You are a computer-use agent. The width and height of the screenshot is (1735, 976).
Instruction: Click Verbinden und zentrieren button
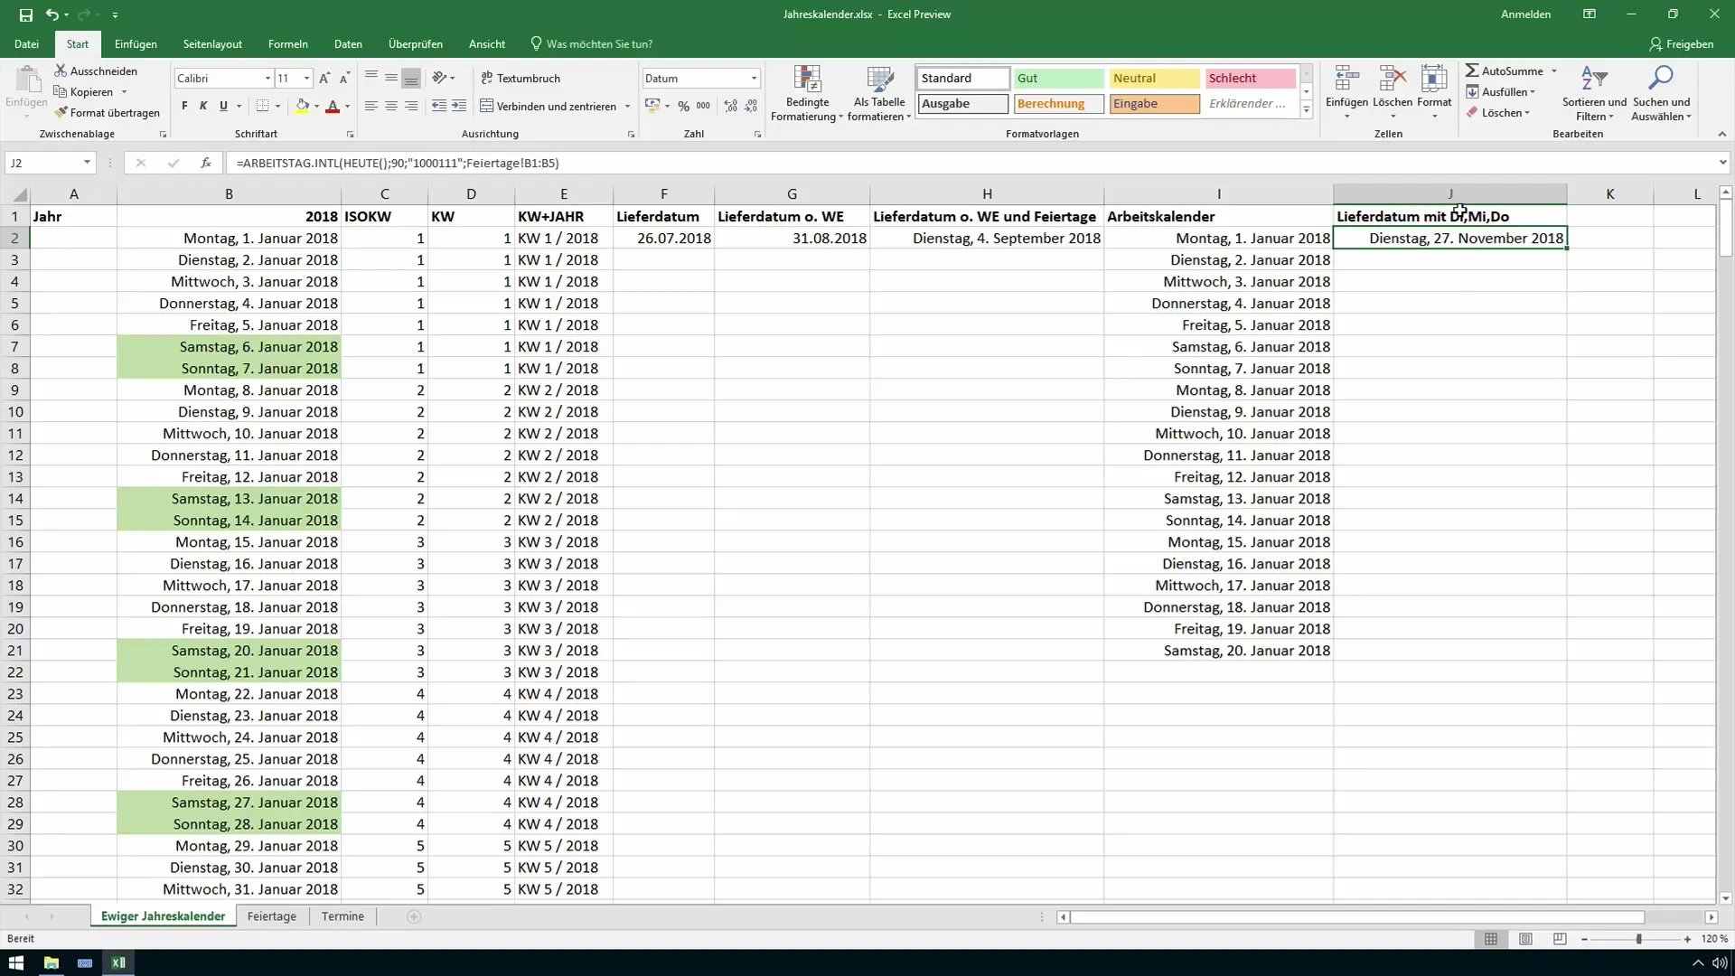549,106
